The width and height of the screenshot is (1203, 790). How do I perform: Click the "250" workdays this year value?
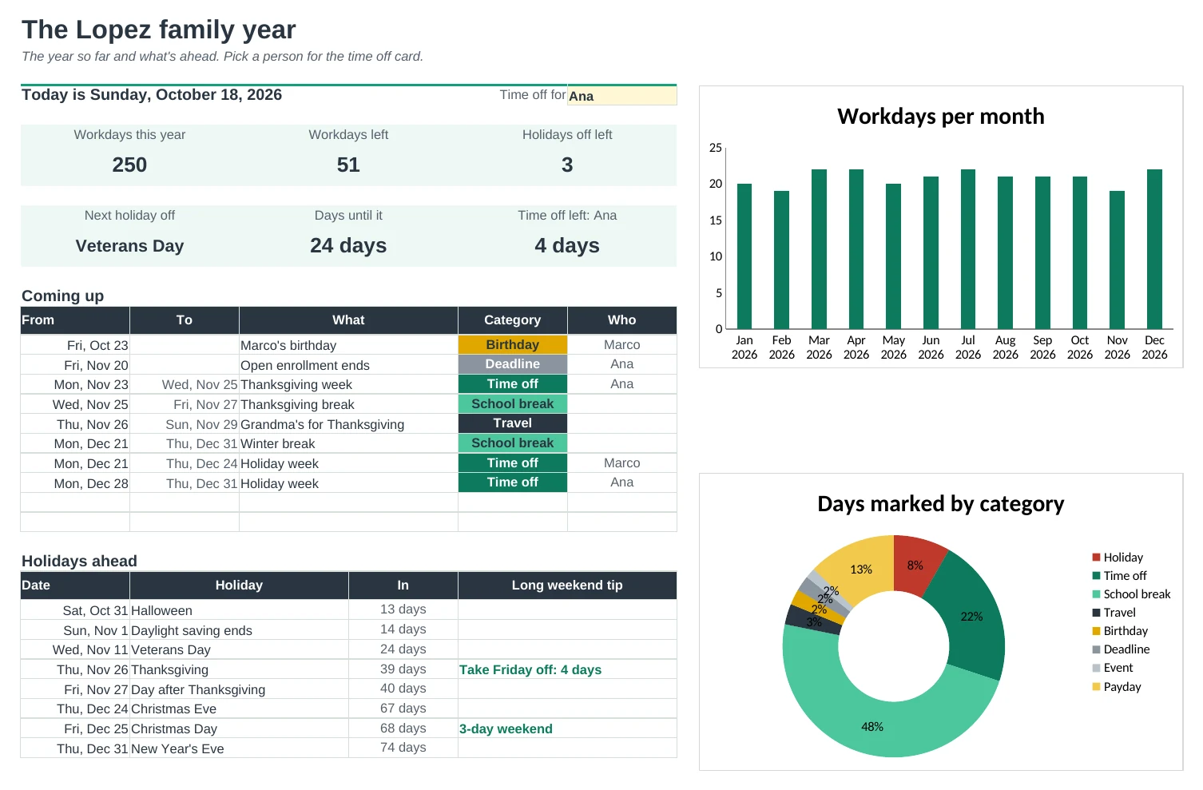(x=129, y=165)
